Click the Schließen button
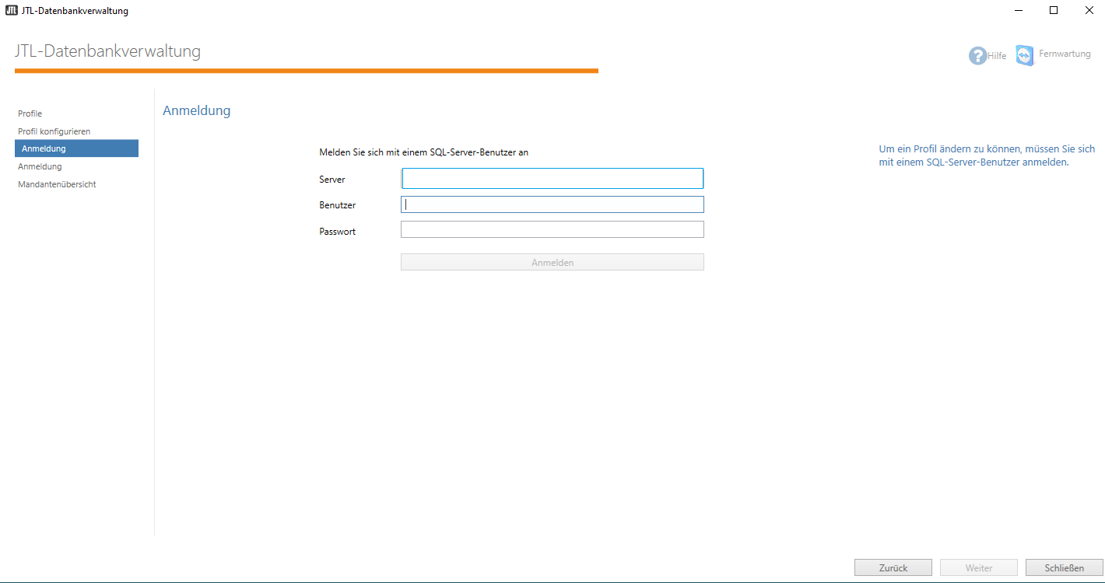The height and width of the screenshot is (583, 1105). [x=1065, y=568]
